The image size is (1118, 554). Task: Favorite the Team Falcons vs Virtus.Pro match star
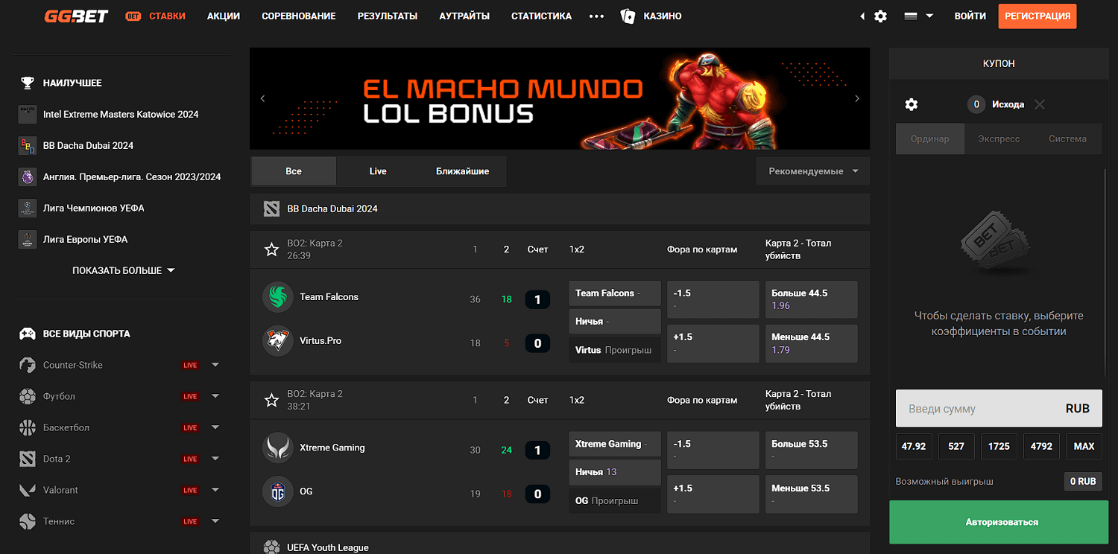click(272, 249)
